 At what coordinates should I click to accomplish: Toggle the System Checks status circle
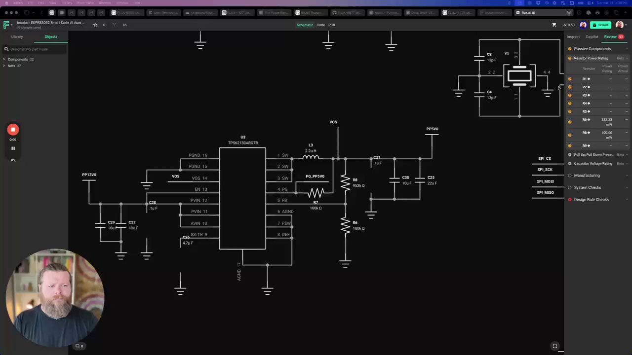[570, 187]
